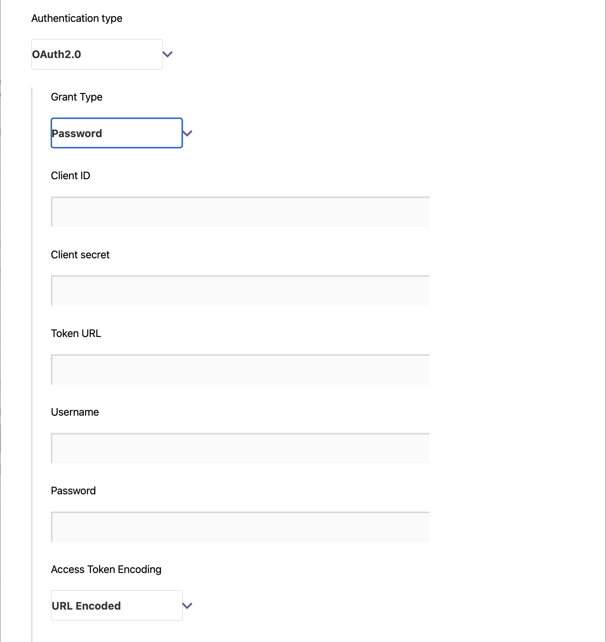This screenshot has height=642, width=606.
Task: Click the Token URL text box
Action: (240, 369)
